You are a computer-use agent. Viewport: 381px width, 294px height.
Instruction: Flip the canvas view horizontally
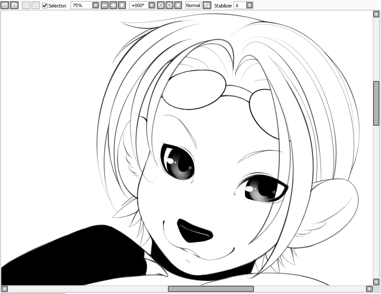[x=207, y=5]
